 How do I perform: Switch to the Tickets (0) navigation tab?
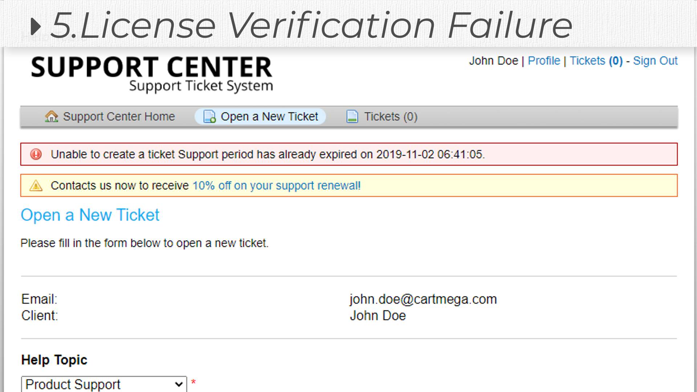tap(390, 117)
